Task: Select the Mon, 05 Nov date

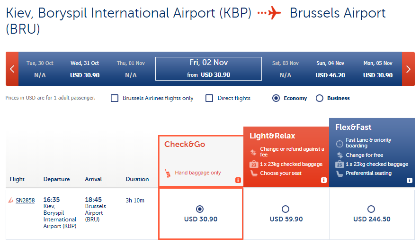Action: point(378,69)
